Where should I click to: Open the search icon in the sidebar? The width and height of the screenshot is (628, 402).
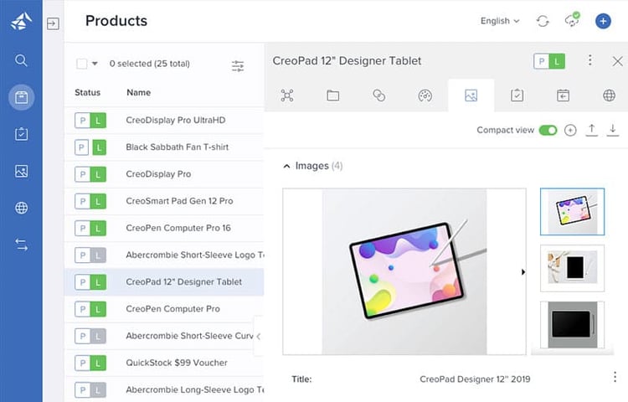click(x=21, y=60)
